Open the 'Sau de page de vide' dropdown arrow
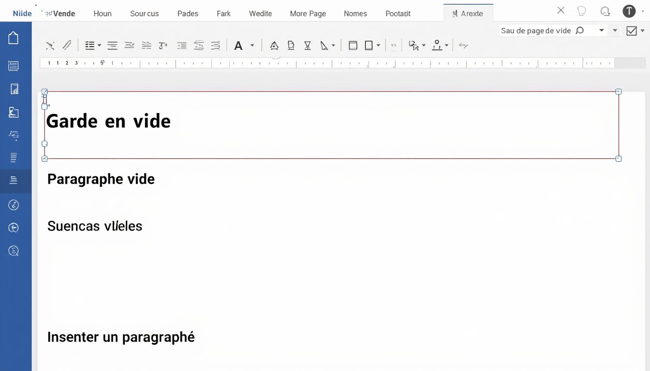The width and height of the screenshot is (650, 371). [x=602, y=30]
